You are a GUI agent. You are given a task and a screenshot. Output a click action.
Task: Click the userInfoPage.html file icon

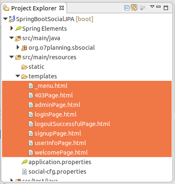click(x=31, y=143)
